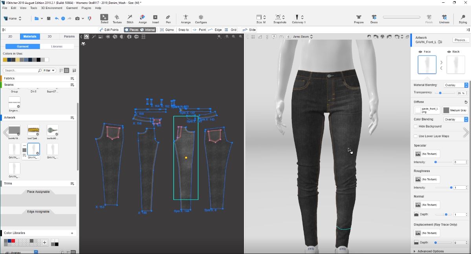
Task: Check Use Lower Layer Maps option
Action: click(x=416, y=136)
